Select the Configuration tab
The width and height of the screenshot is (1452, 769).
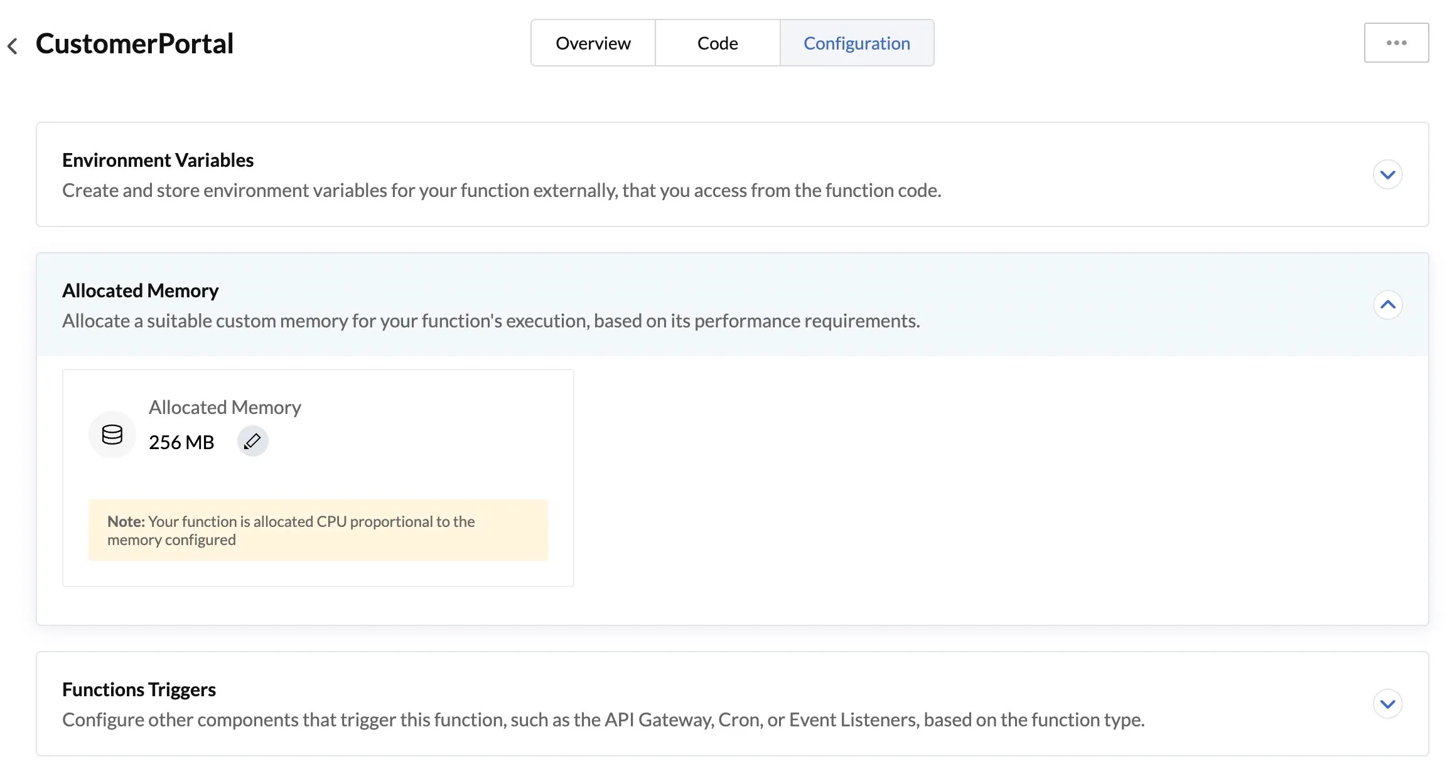pyautogui.click(x=857, y=43)
